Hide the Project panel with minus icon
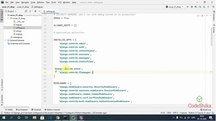 coord(39,11)
